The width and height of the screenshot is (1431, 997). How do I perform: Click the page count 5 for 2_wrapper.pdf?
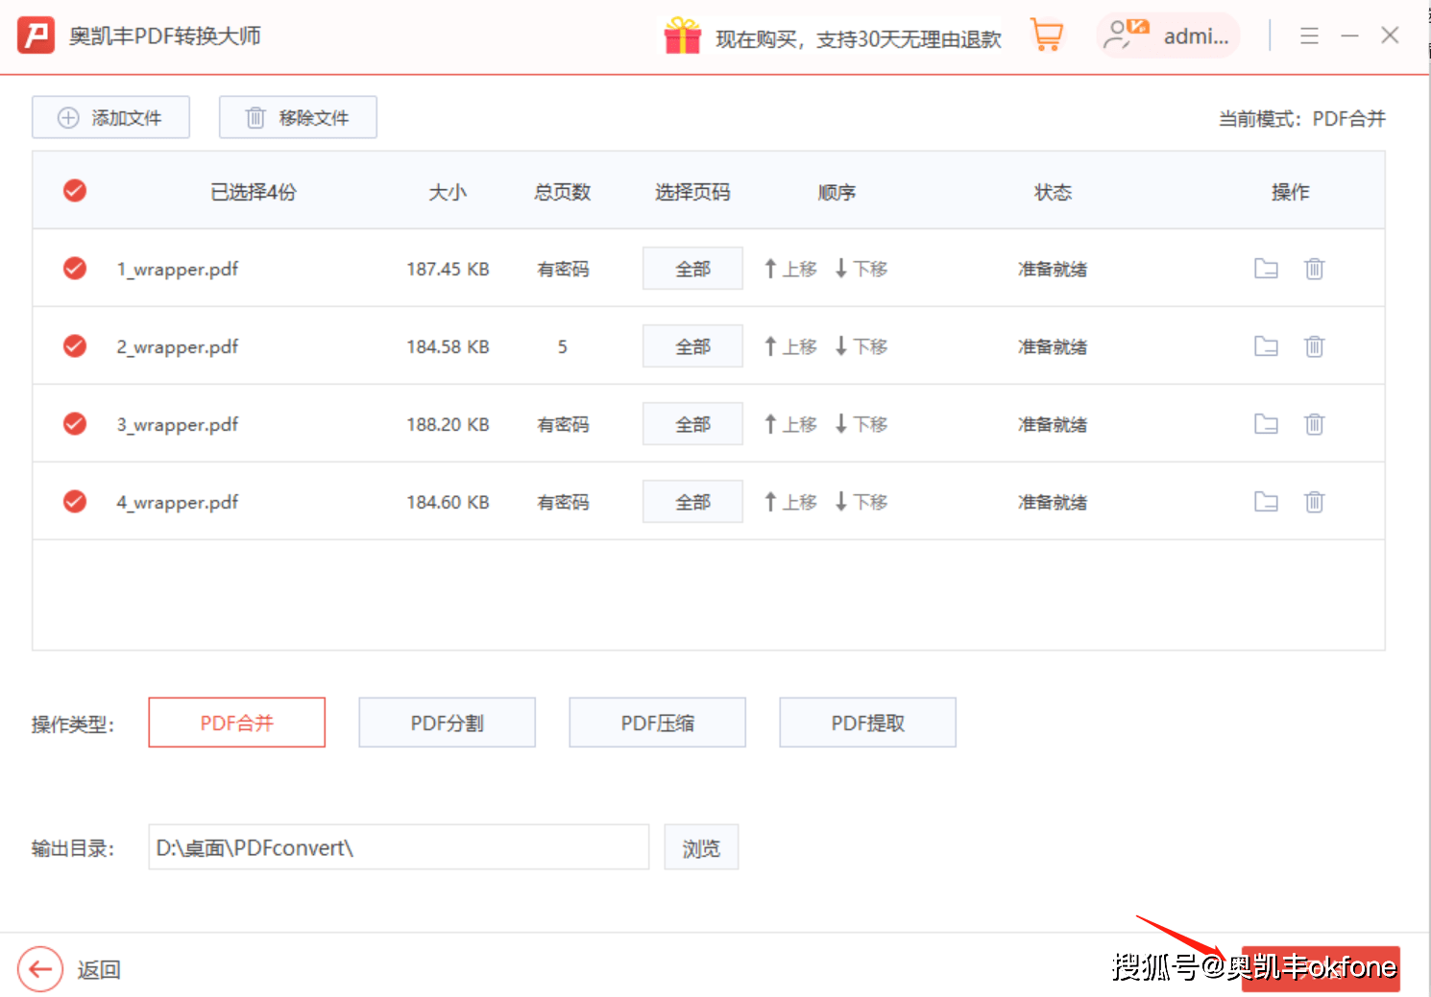pyautogui.click(x=563, y=347)
